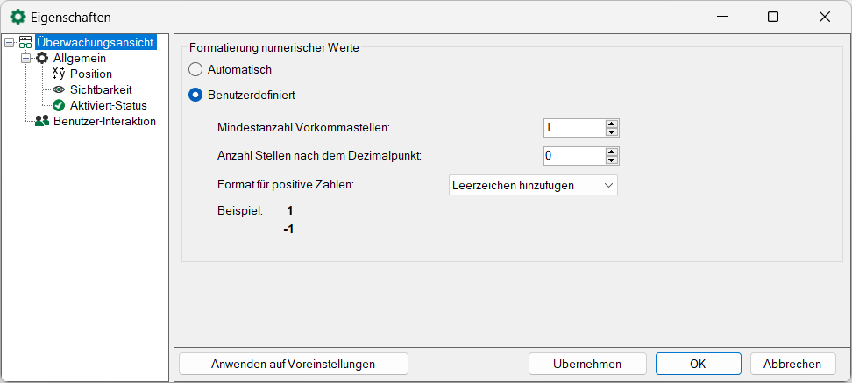Viewport: 852px width, 383px height.
Task: Collapse the Allgemein tree node
Action: tap(25, 58)
